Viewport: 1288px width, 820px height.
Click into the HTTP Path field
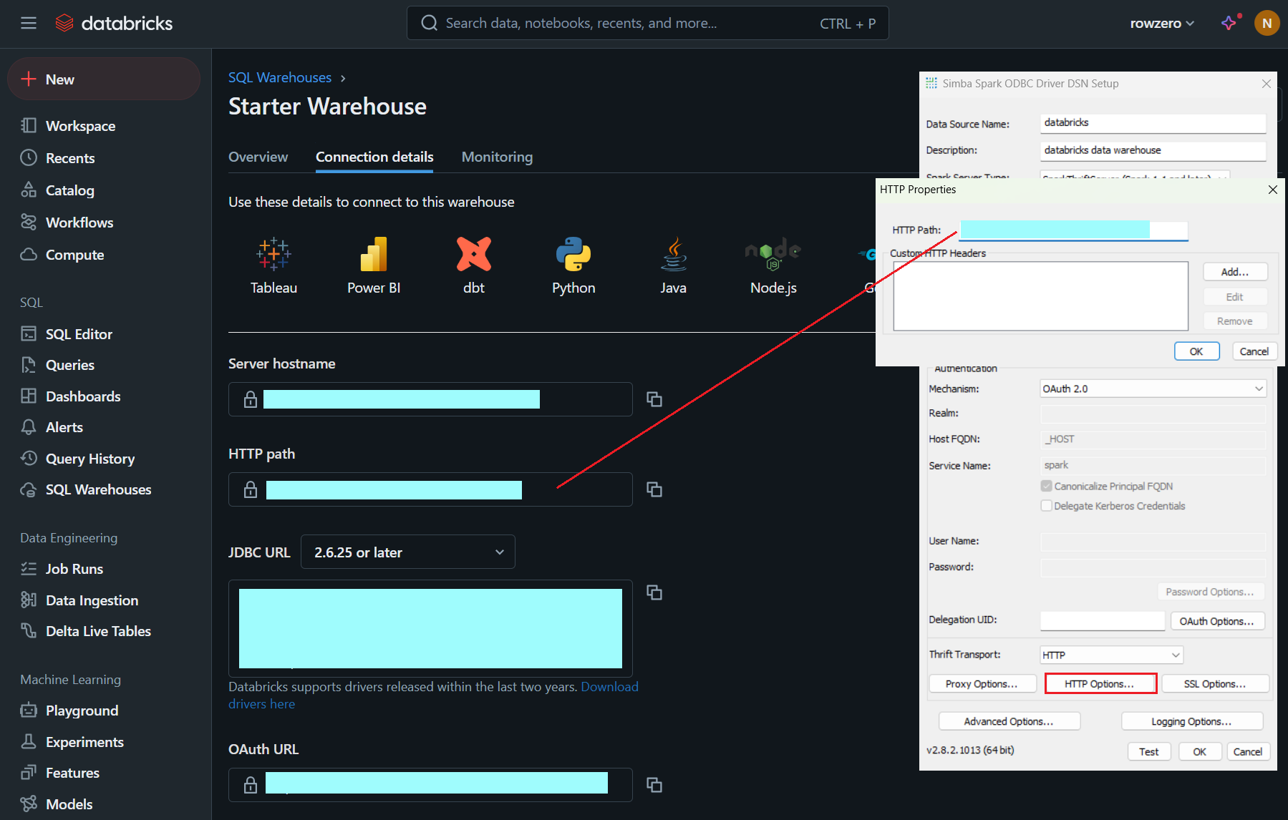pos(1072,230)
